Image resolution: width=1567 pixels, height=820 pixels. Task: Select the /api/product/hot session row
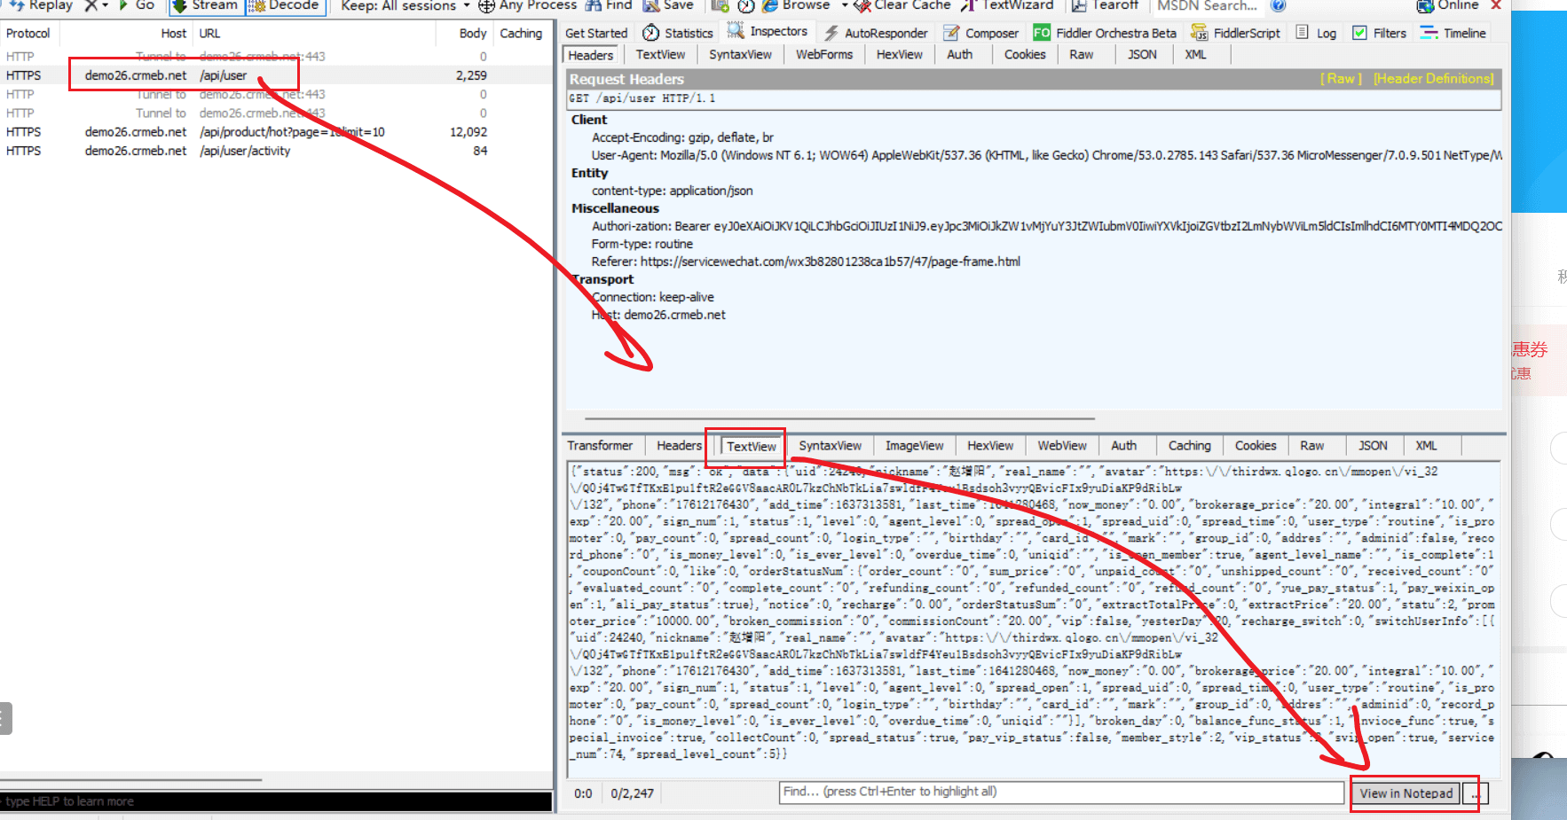pos(277,132)
